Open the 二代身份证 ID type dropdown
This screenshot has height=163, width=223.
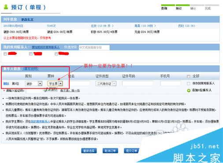click(106, 83)
